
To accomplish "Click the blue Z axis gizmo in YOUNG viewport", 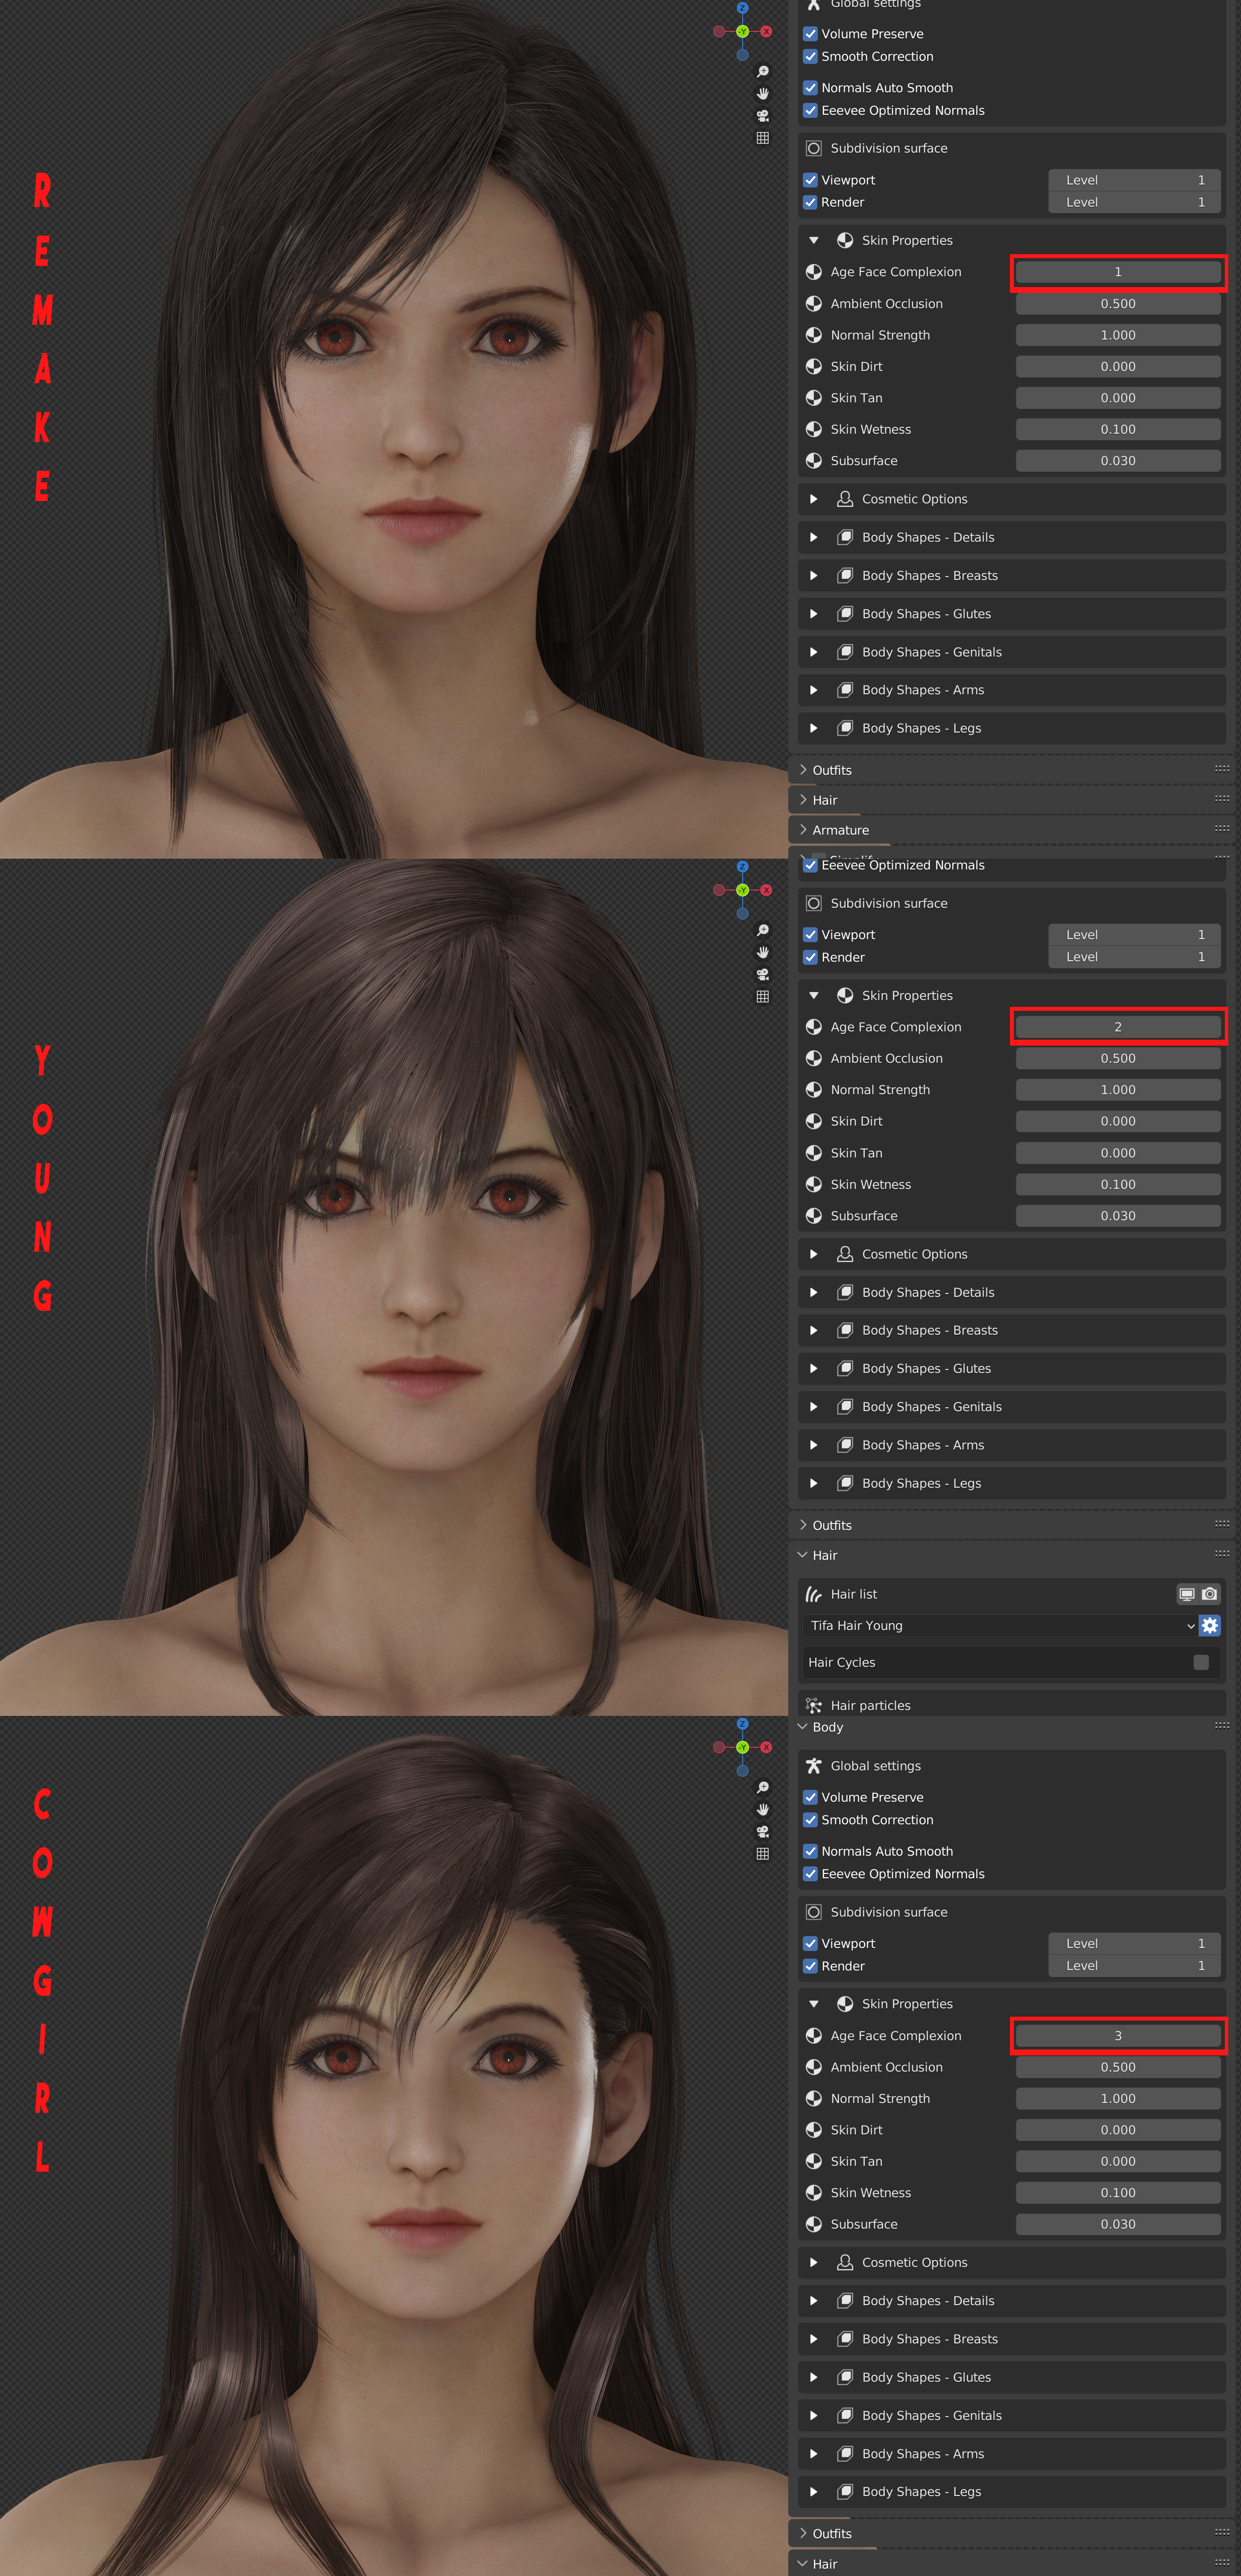I will [x=742, y=866].
